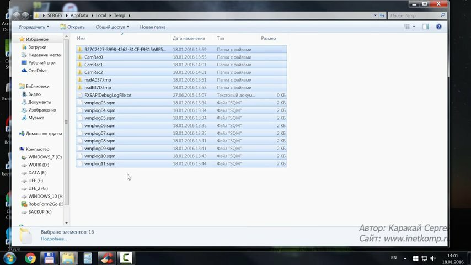The height and width of the screenshot is (265, 471).
Task: Open the calculator taskbar icon
Action: [x=87, y=258]
